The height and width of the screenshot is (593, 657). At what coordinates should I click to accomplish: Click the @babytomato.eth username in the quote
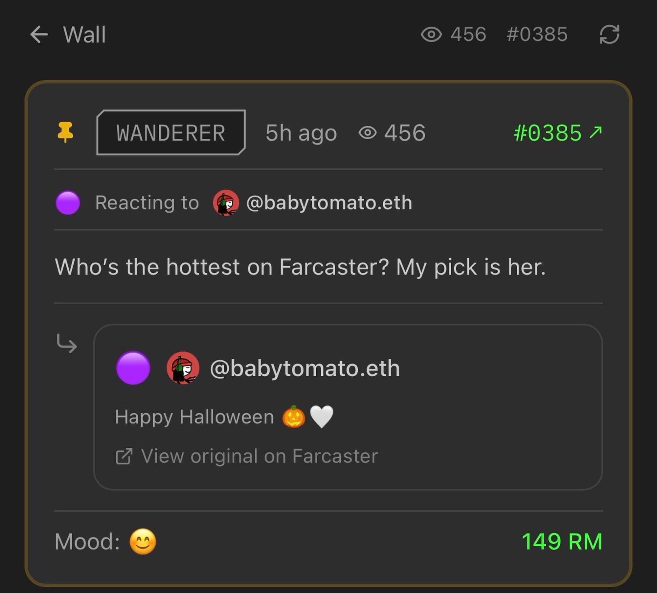304,368
